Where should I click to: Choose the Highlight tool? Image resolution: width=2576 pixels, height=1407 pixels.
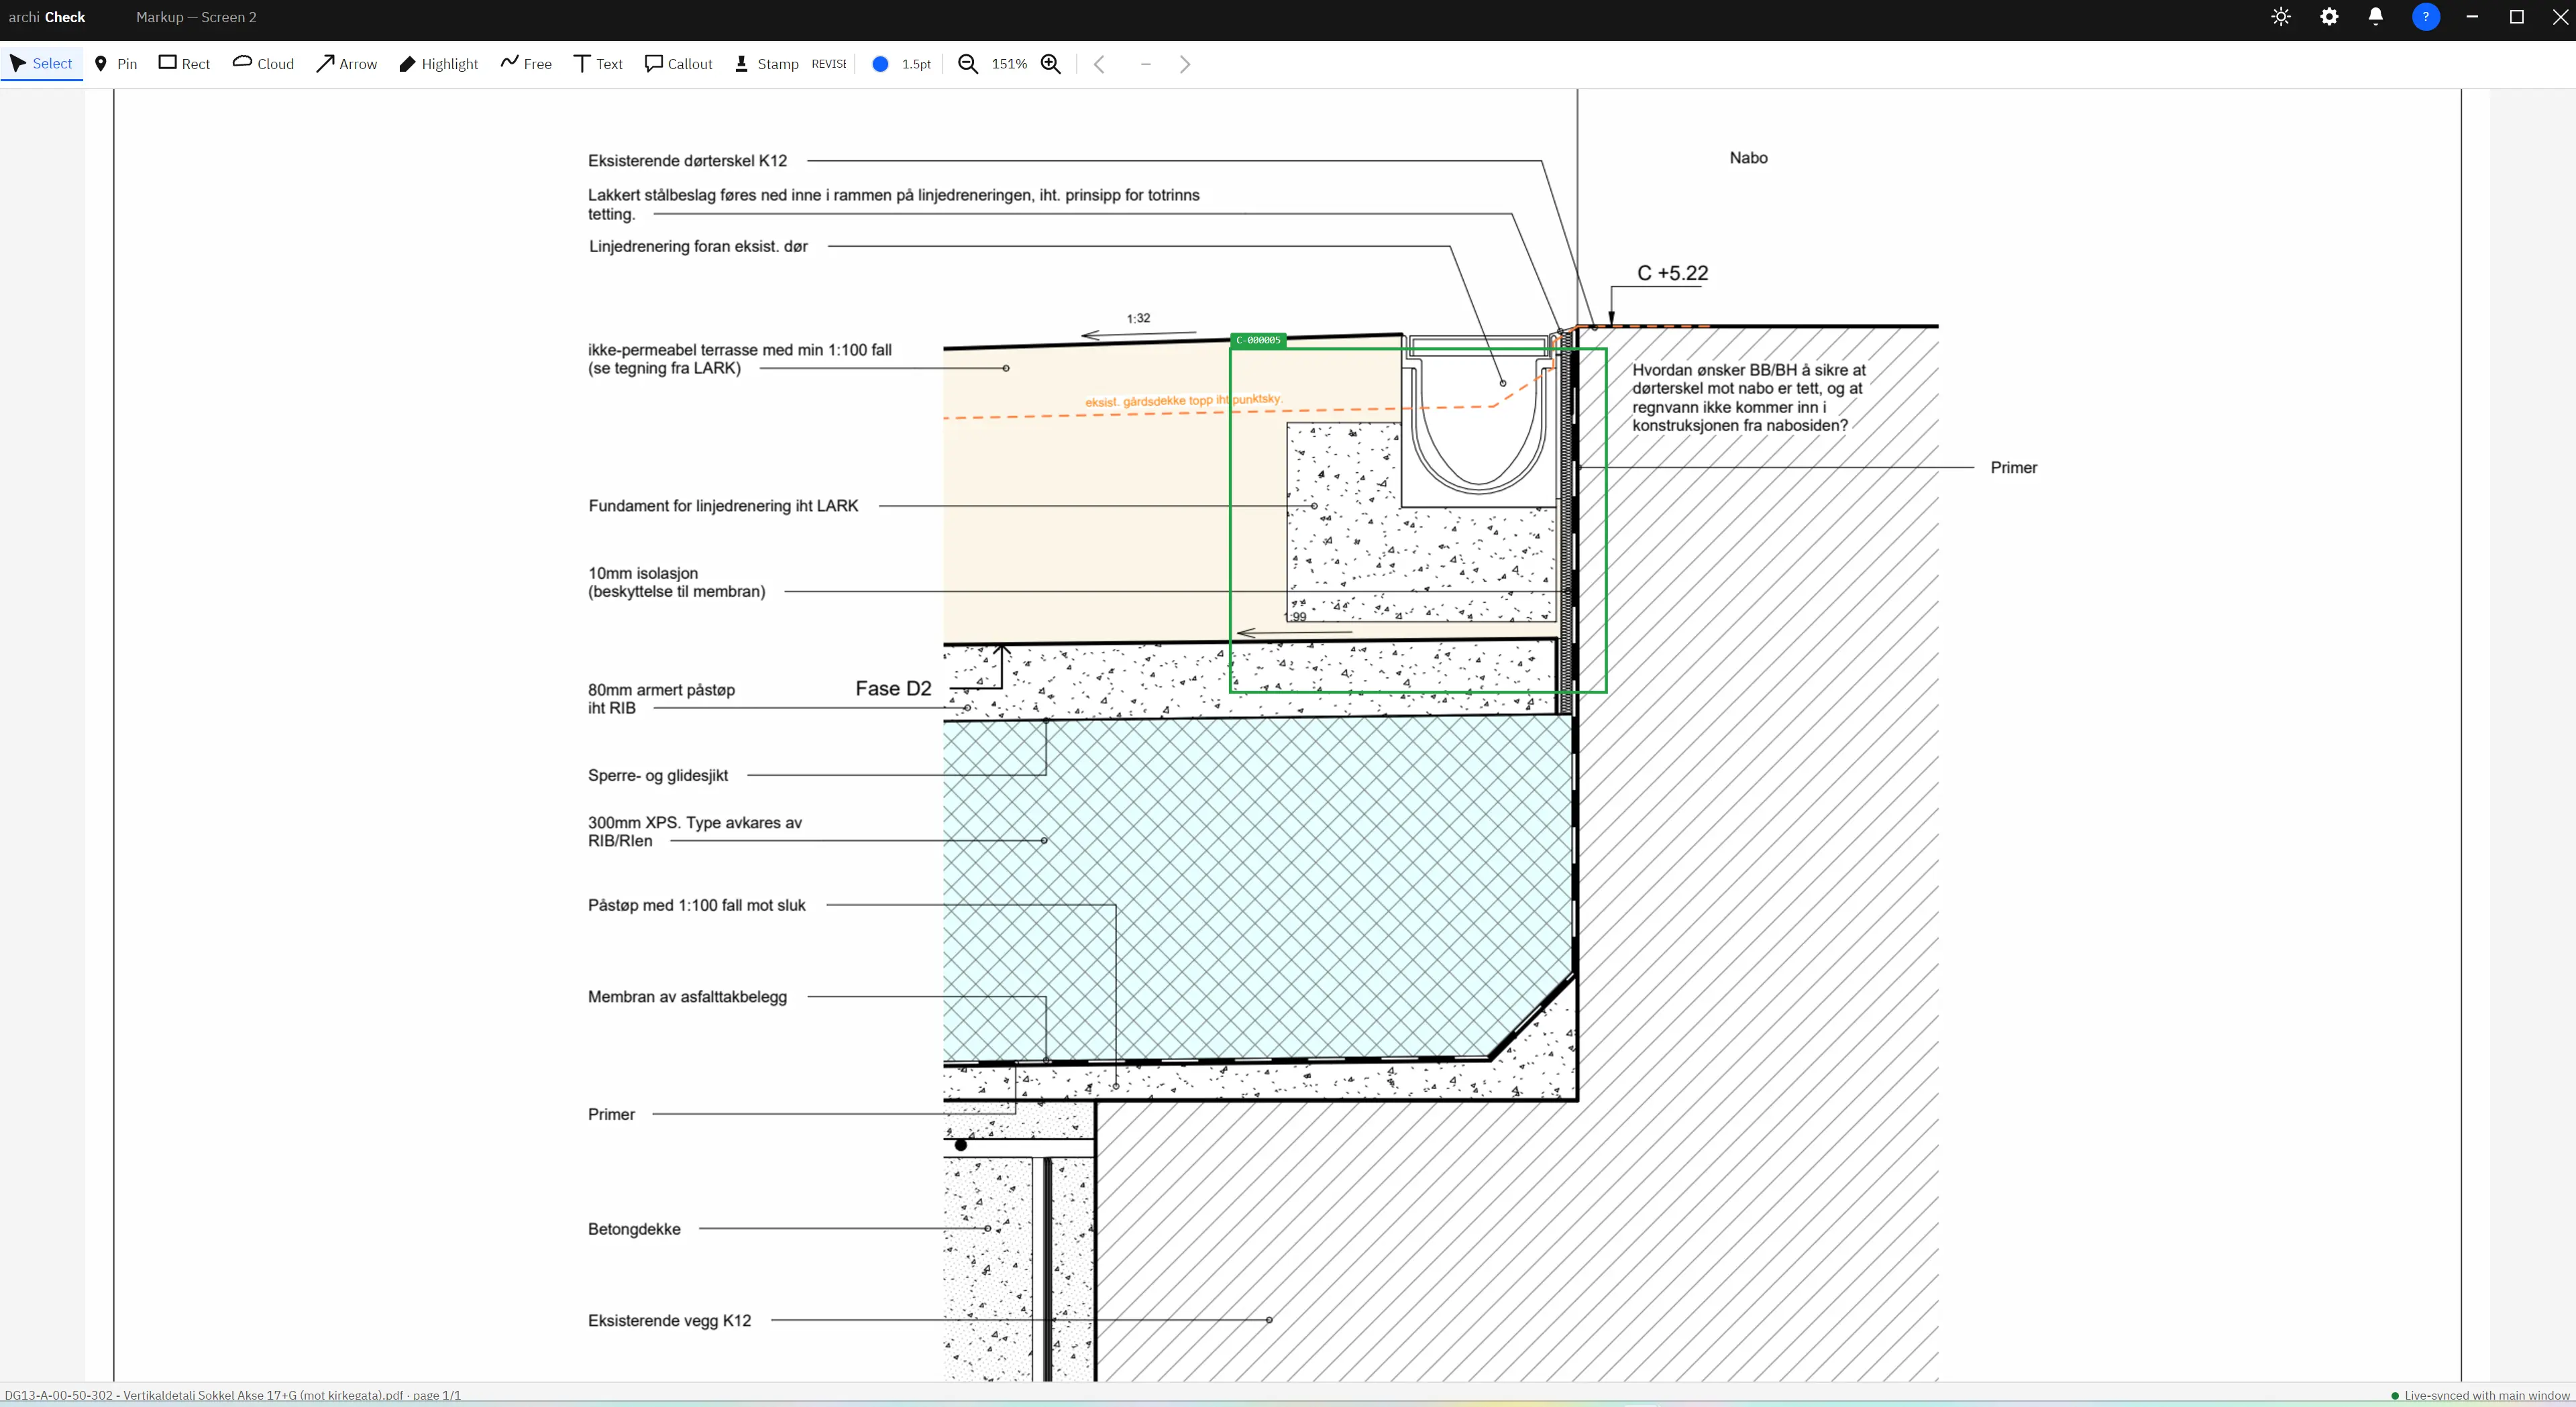click(x=439, y=64)
